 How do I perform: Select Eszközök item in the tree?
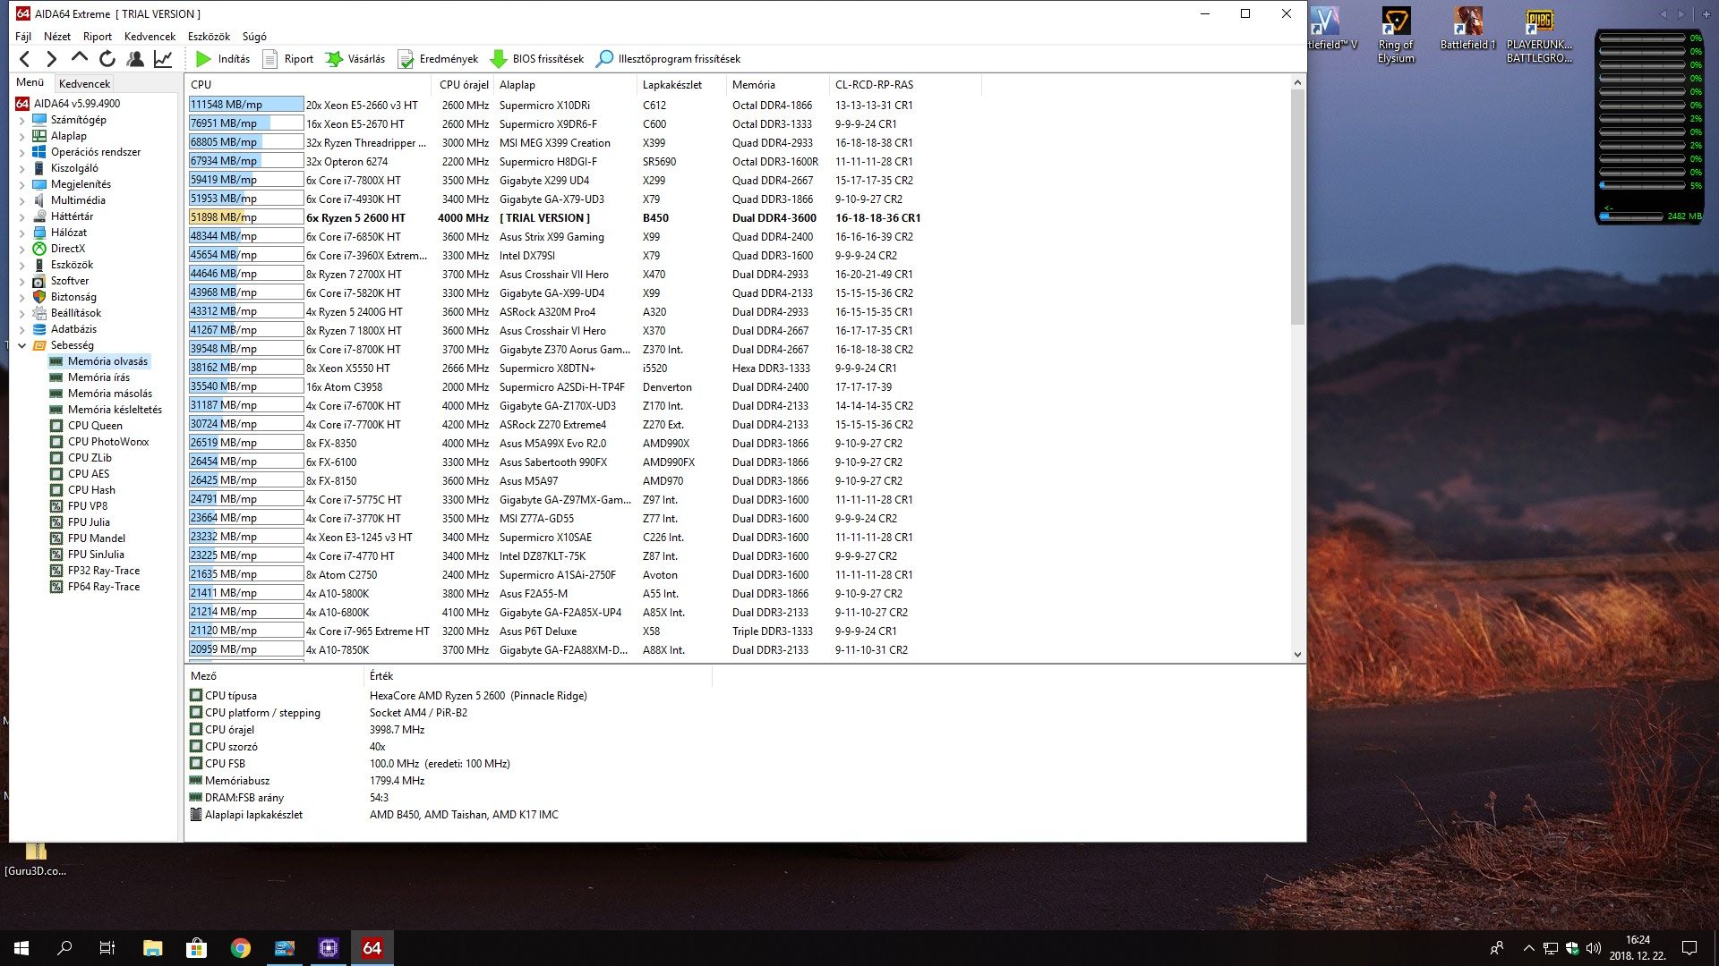click(72, 265)
